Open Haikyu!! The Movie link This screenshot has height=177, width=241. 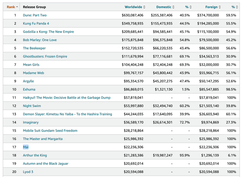pos(67,98)
